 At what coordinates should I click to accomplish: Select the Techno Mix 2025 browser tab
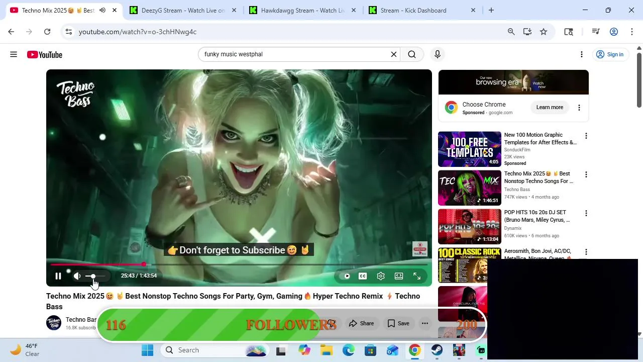[x=58, y=10]
